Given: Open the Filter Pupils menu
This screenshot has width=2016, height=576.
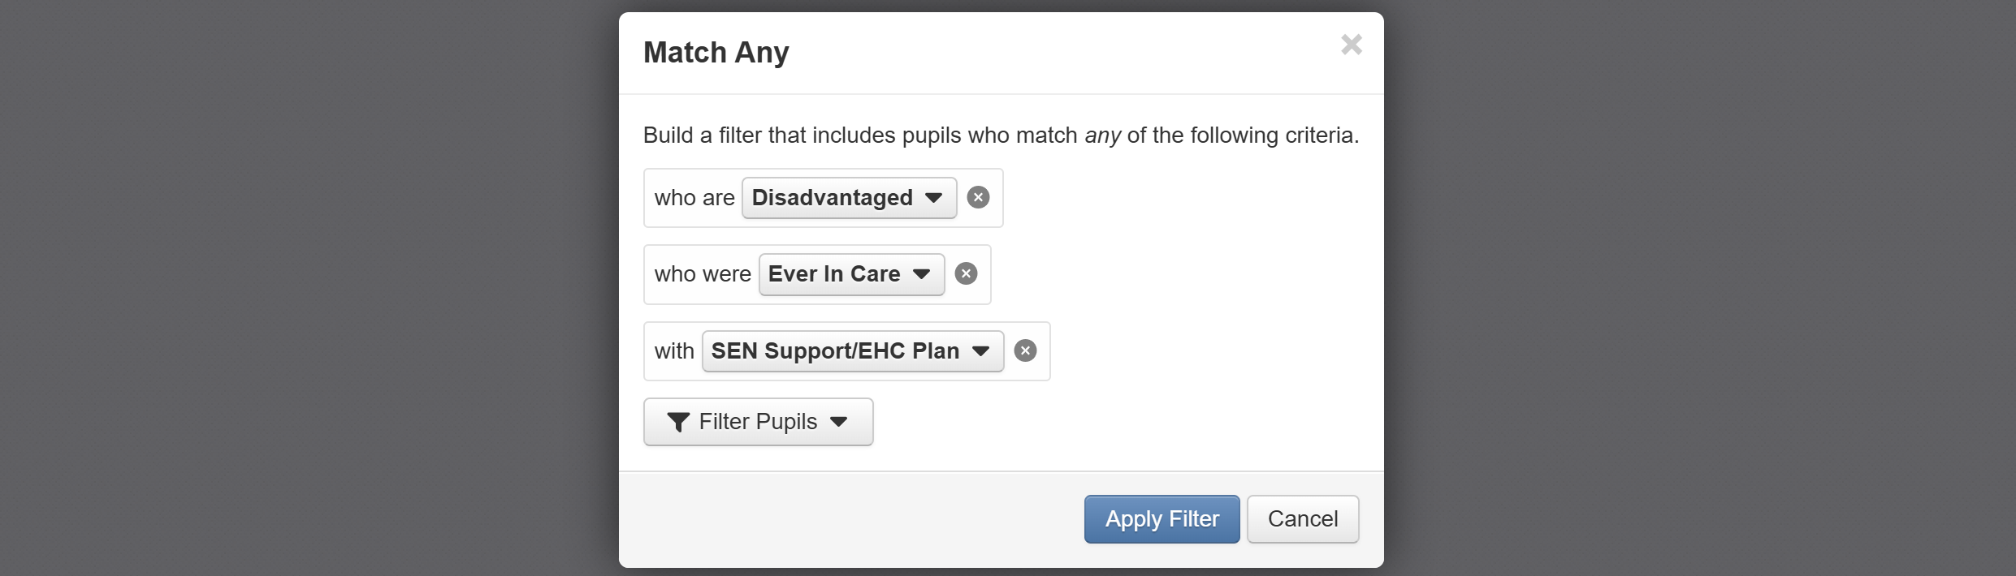Looking at the screenshot, I should coord(758,422).
